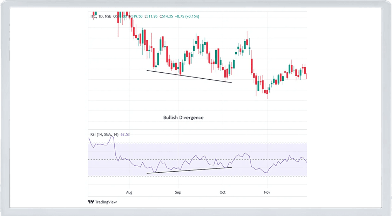This screenshot has width=392, height=216.
Task: Click the RSI value 62.53
Action: 126,134
